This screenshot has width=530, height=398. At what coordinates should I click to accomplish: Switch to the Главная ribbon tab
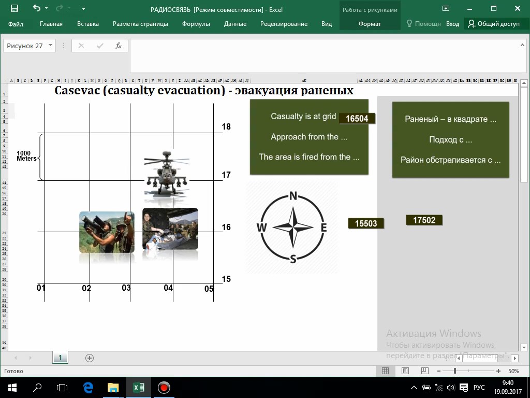click(x=51, y=24)
